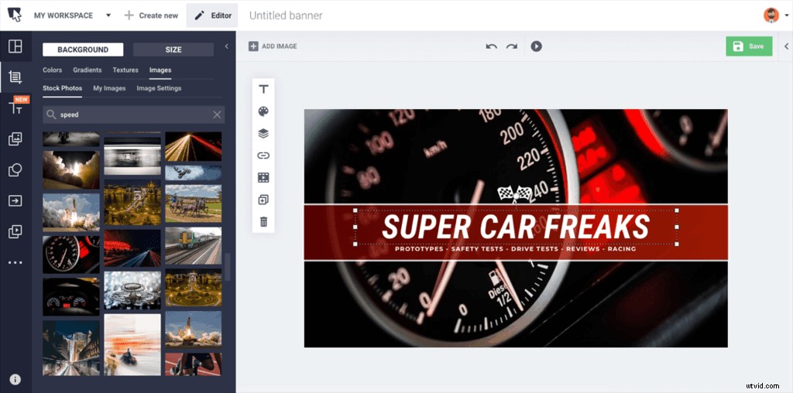Open the shapes sidebar icon
This screenshot has width=793, height=393.
[15, 170]
